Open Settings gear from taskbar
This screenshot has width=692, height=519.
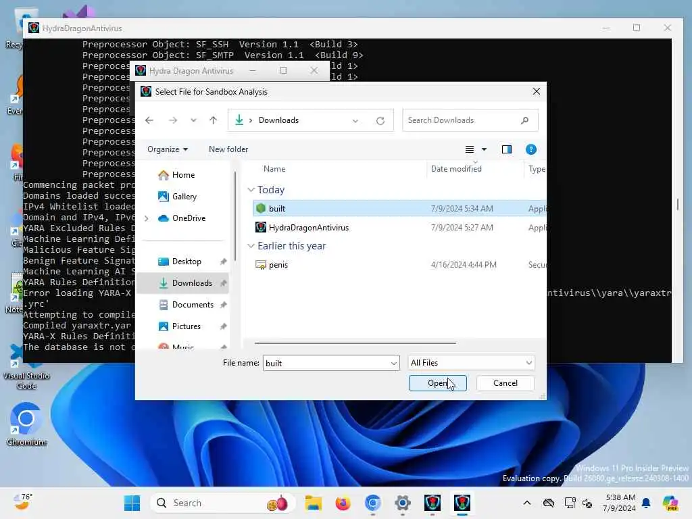pyautogui.click(x=403, y=503)
